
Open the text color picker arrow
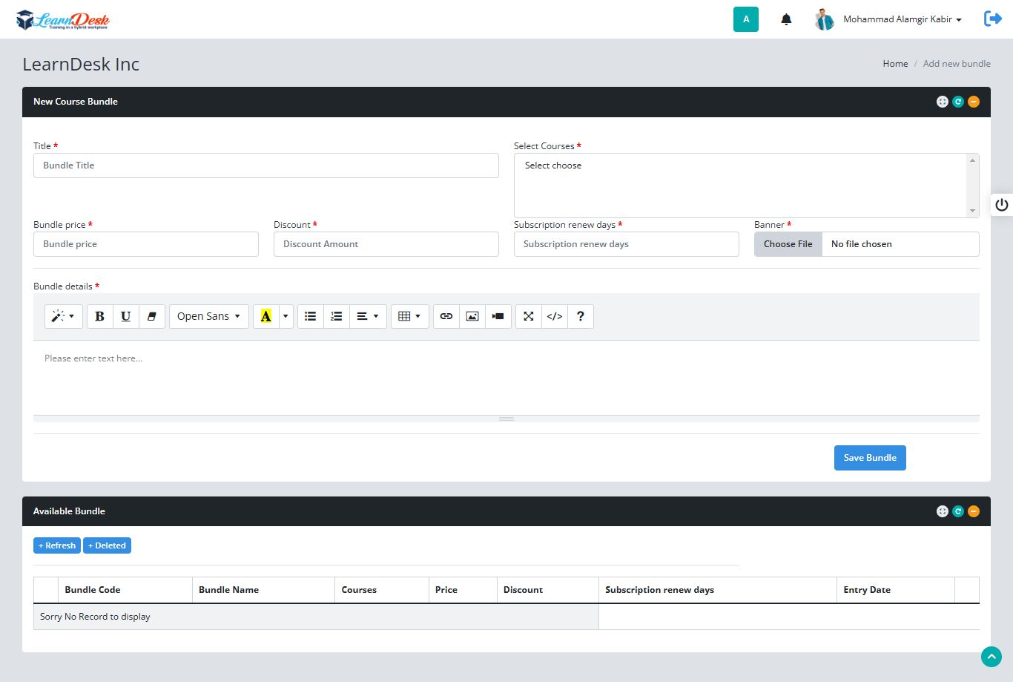tap(286, 316)
